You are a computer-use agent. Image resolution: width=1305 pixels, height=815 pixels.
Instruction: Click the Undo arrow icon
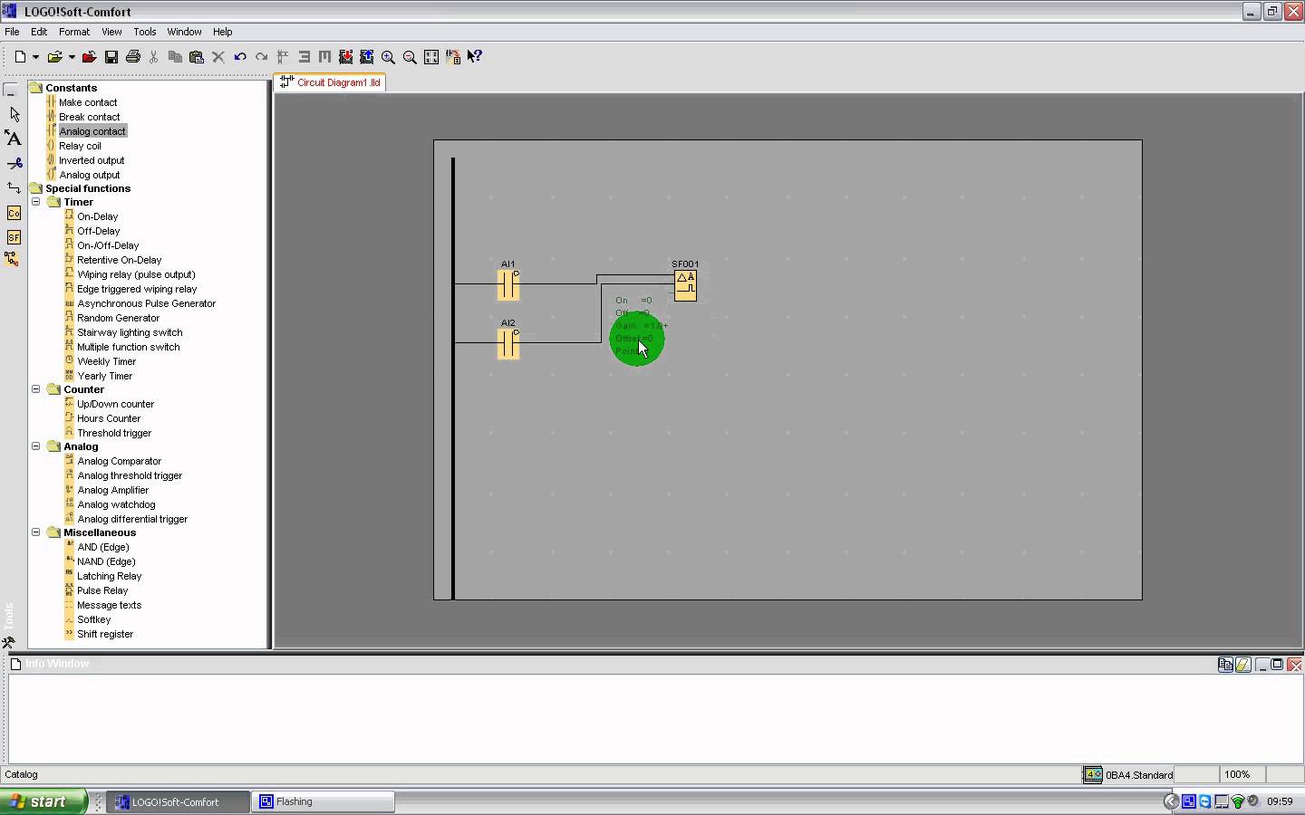click(240, 57)
